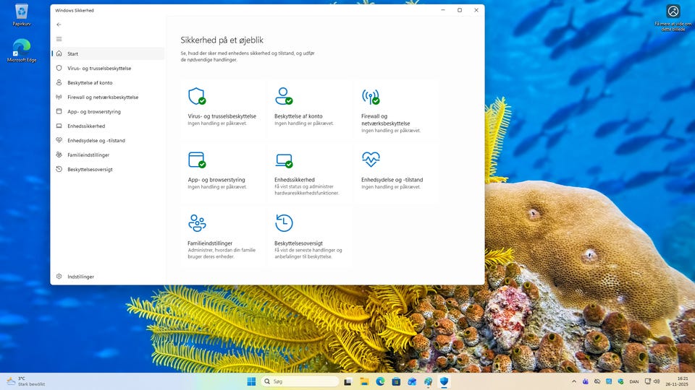Show hidden system tray icons chevron
Screen dimensions: 695x390
tap(574, 381)
